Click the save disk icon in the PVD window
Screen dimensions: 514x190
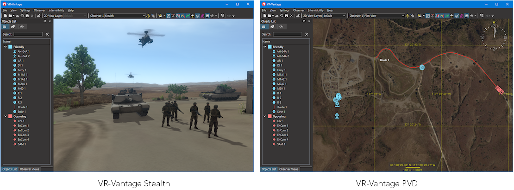click(286, 16)
